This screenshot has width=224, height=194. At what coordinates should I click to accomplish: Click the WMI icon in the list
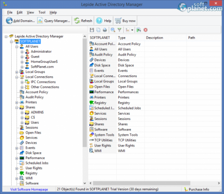(x=91, y=151)
